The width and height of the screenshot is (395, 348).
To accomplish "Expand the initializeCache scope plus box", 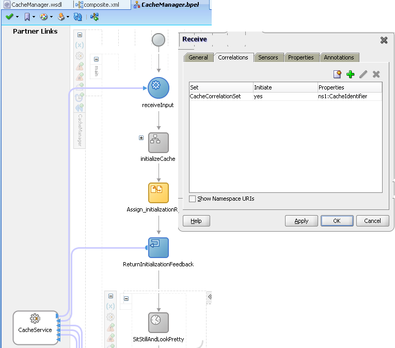I will tap(141, 138).
